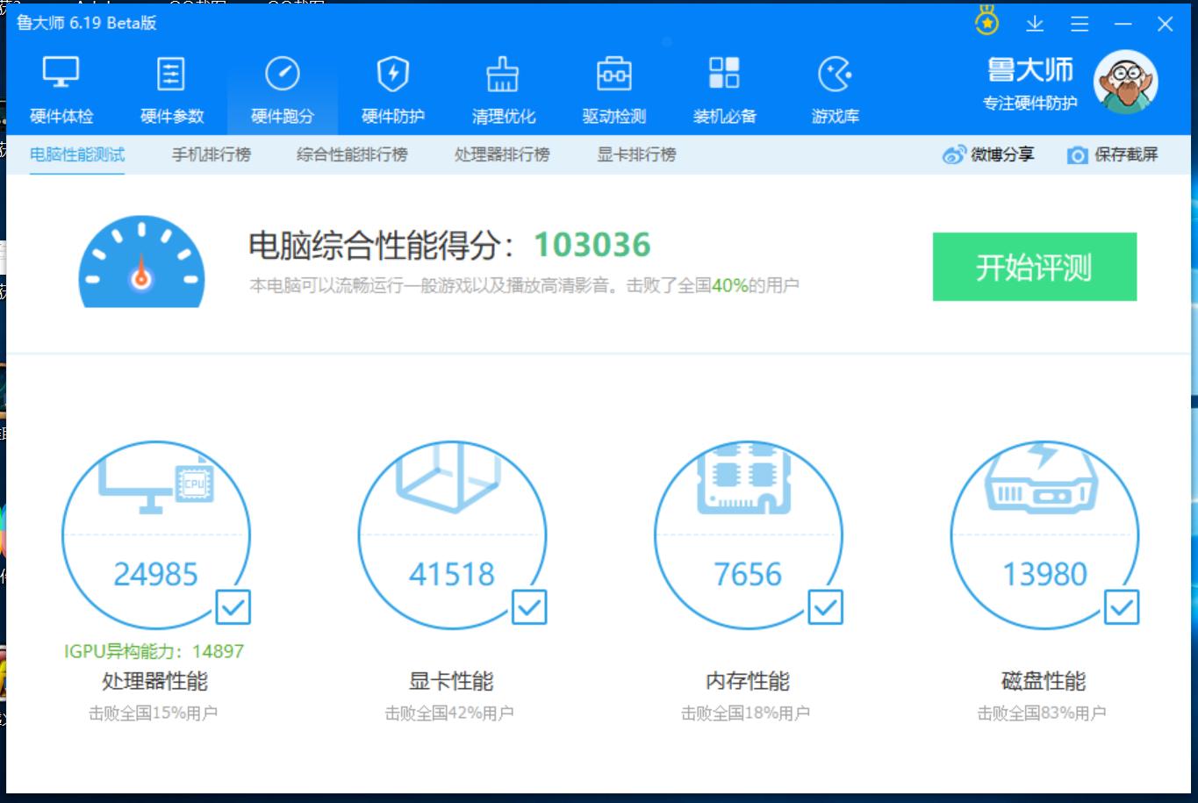The width and height of the screenshot is (1198, 803).
Task: Open the trophy medal icon in title bar
Action: [986, 23]
